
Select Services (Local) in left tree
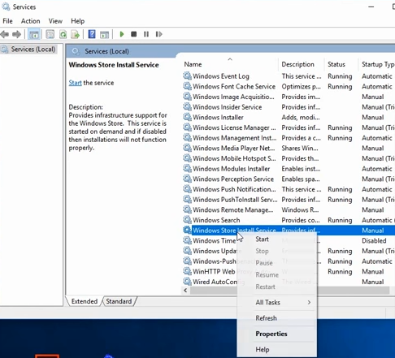tap(33, 50)
